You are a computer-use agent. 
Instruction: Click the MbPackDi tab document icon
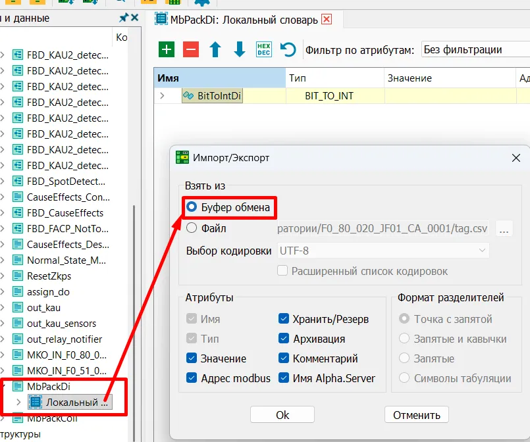tap(161, 18)
